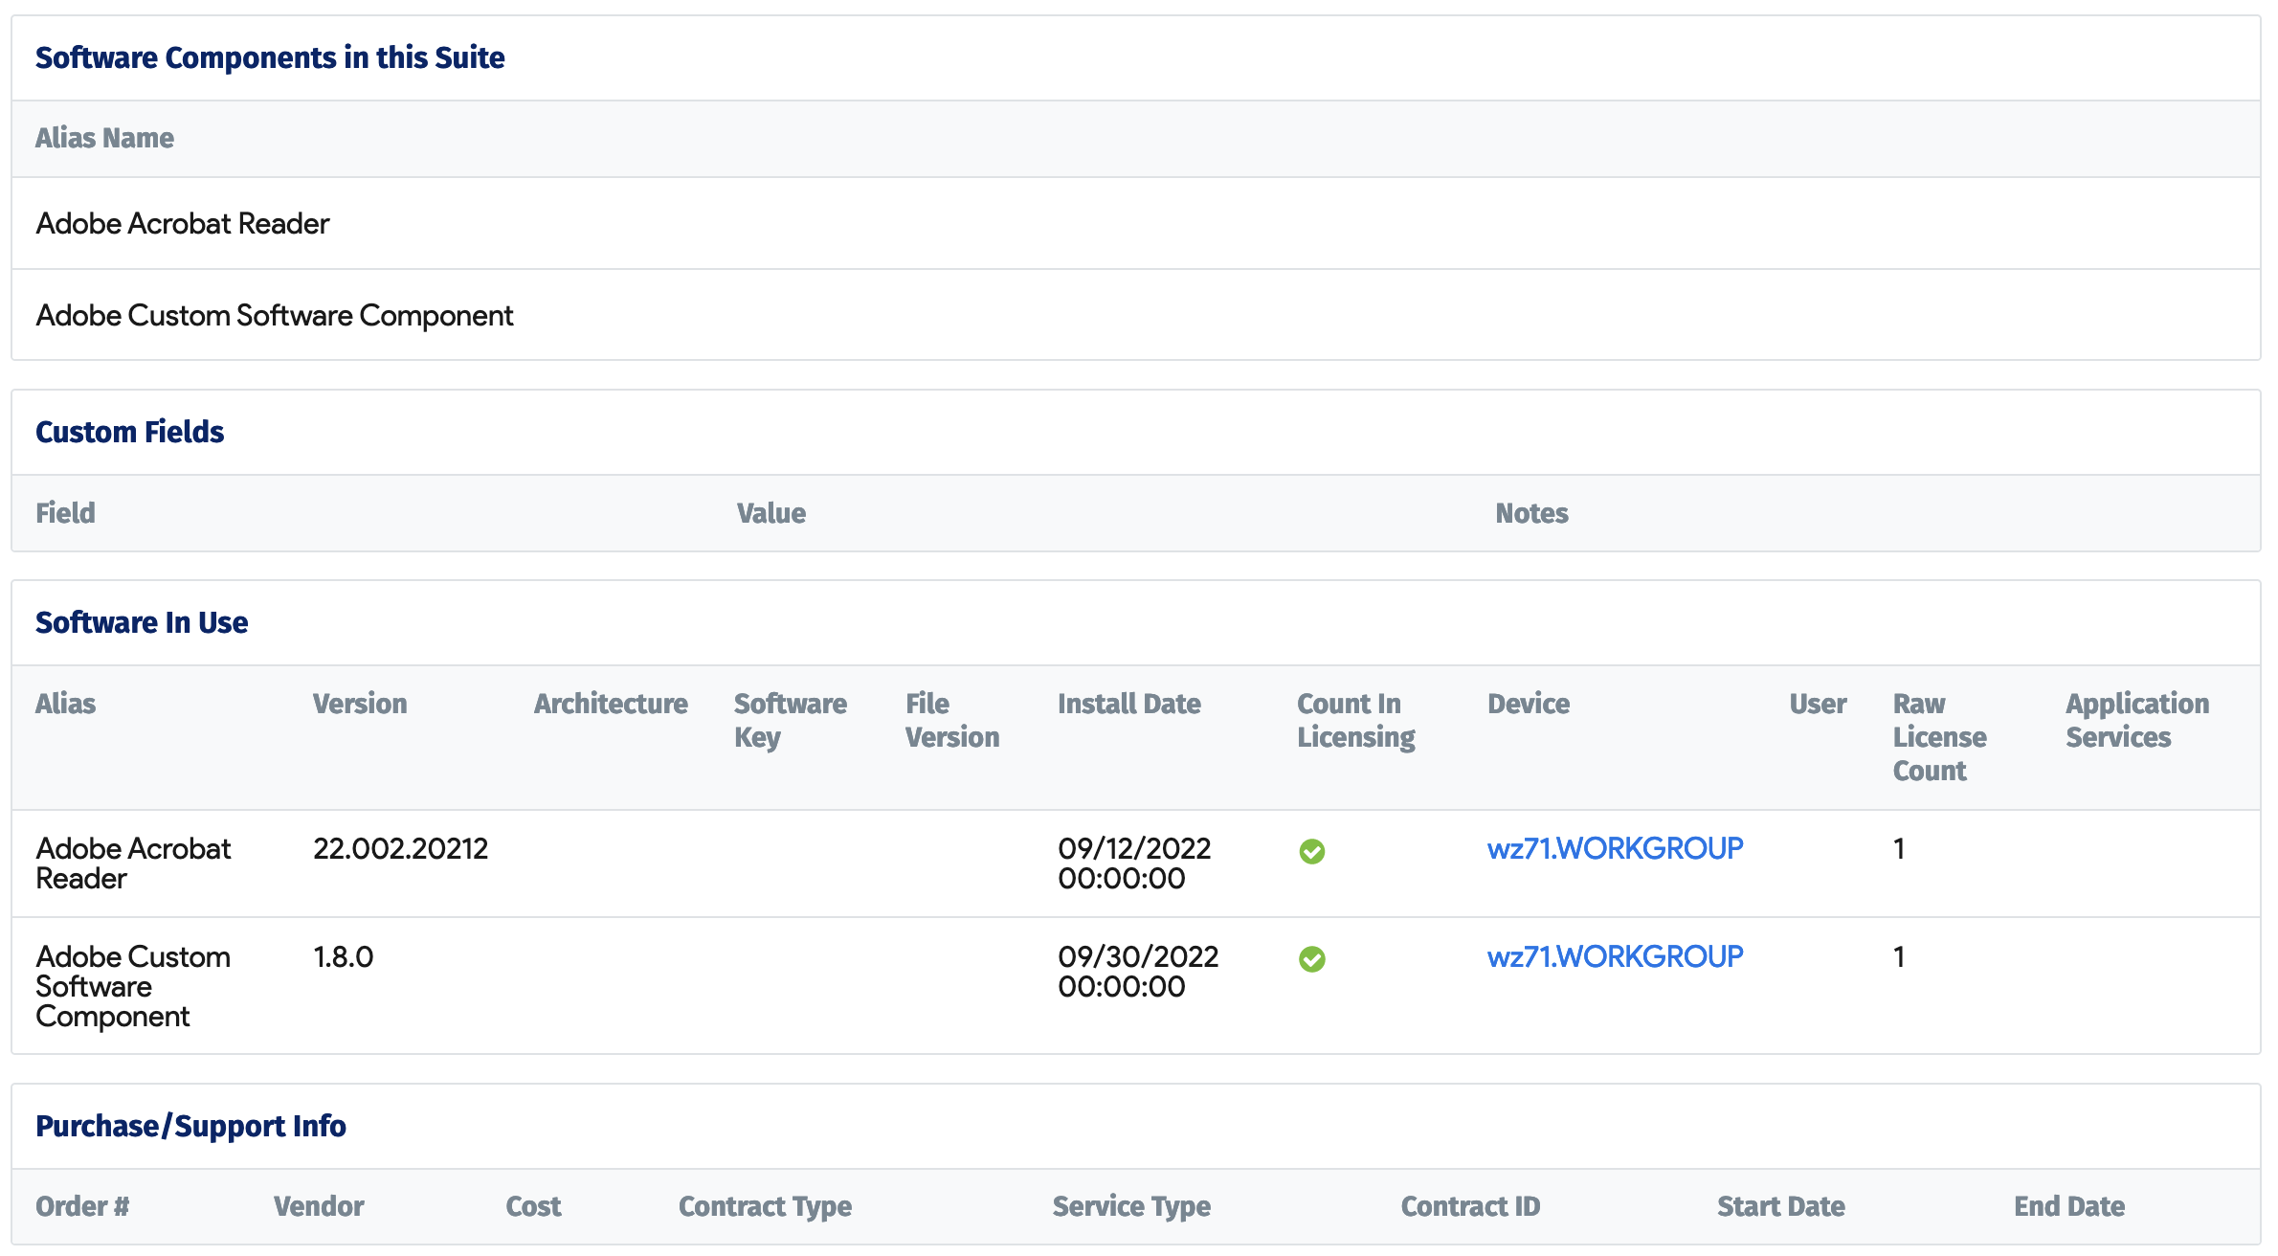Open the wz71.WORKGROUP device link for Custom Software Component

point(1616,955)
